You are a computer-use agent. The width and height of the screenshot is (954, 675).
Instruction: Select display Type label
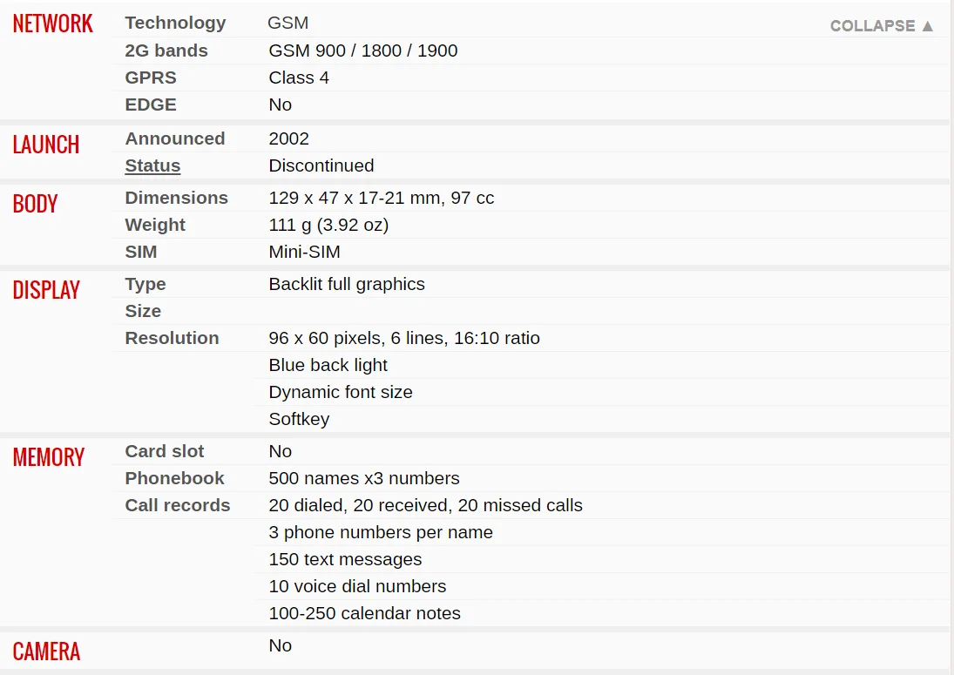click(x=145, y=284)
